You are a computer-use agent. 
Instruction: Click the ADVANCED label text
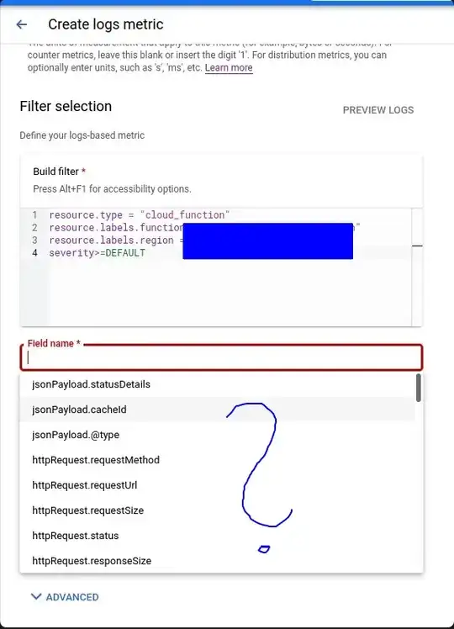point(72,597)
